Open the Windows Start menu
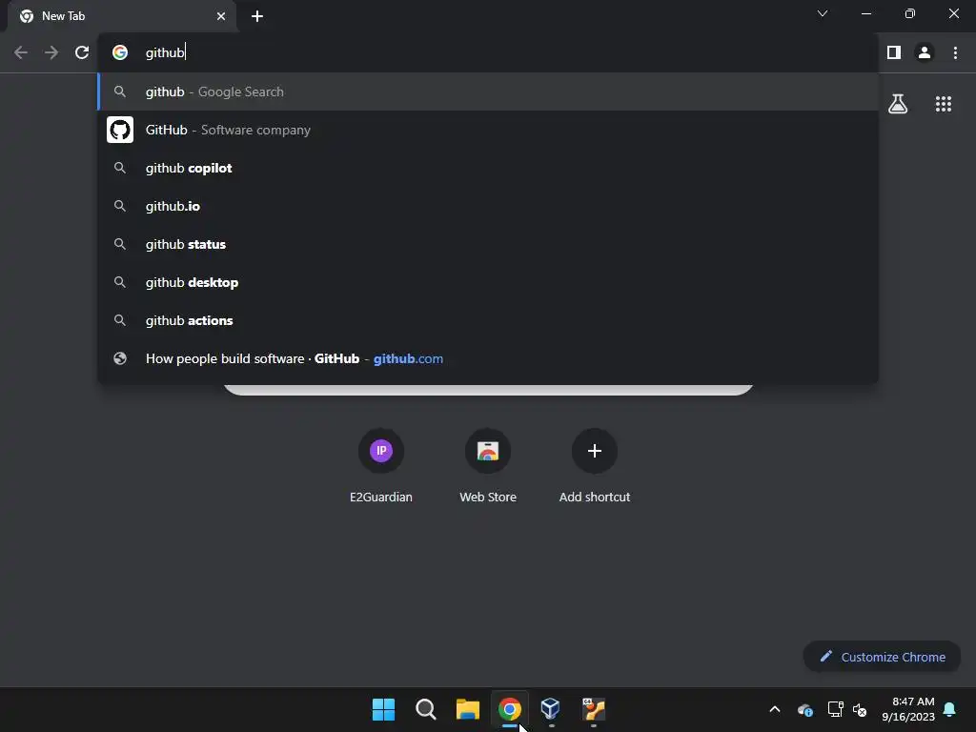Viewport: 976px width, 732px height. click(x=383, y=709)
